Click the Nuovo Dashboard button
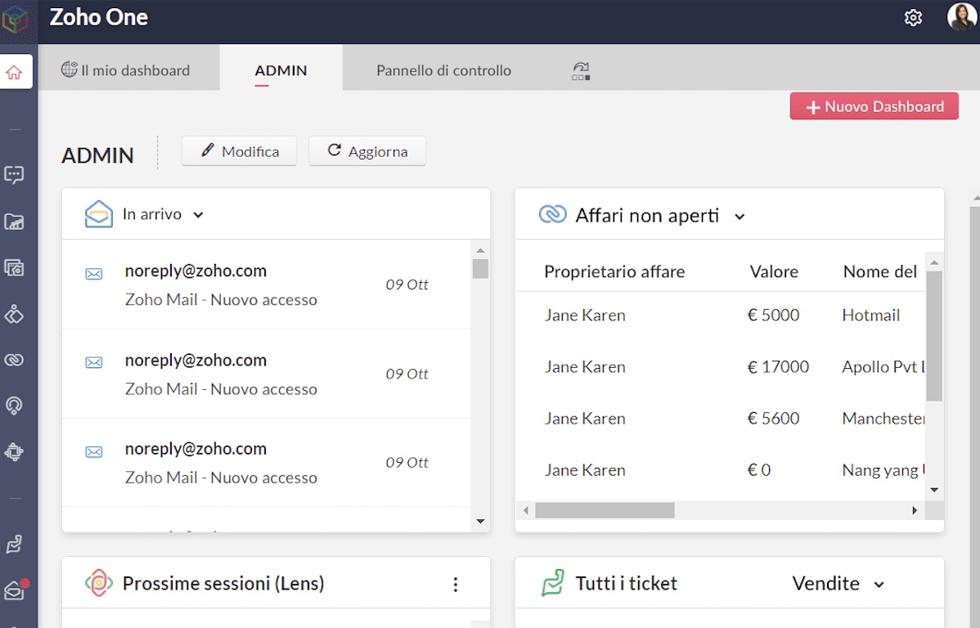The image size is (980, 628). point(874,106)
